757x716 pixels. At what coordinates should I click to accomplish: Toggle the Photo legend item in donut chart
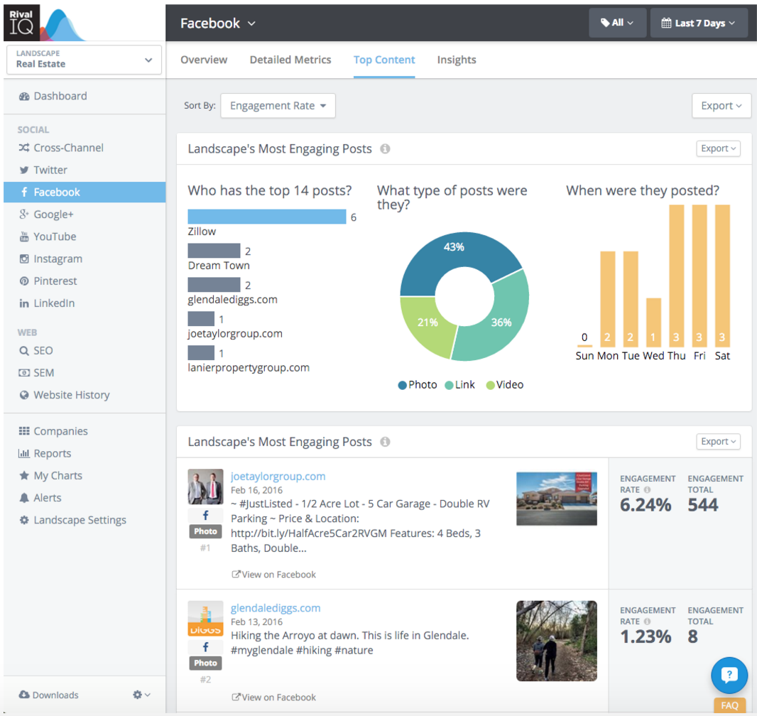(x=418, y=385)
